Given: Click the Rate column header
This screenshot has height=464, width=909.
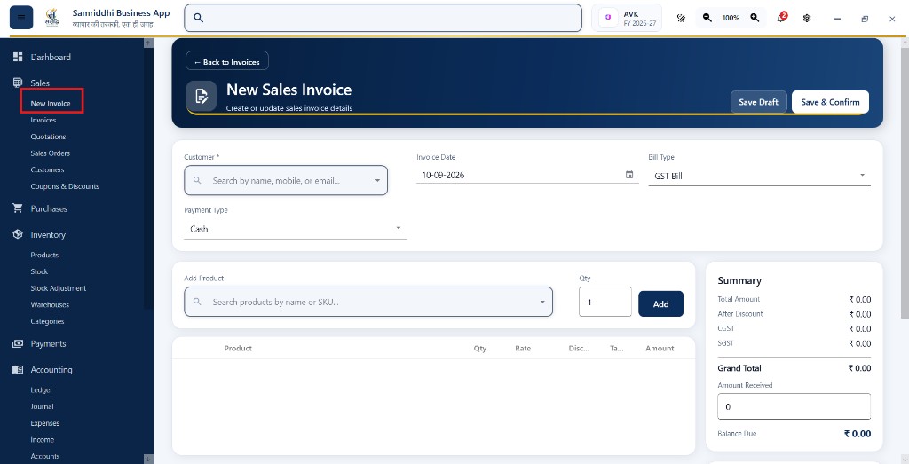Looking at the screenshot, I should pos(523,348).
